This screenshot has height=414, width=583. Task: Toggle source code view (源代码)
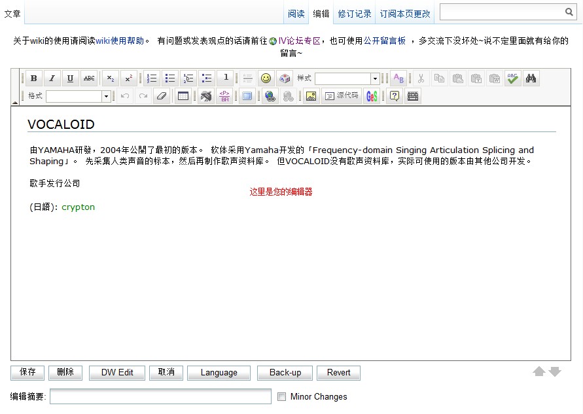(x=342, y=96)
